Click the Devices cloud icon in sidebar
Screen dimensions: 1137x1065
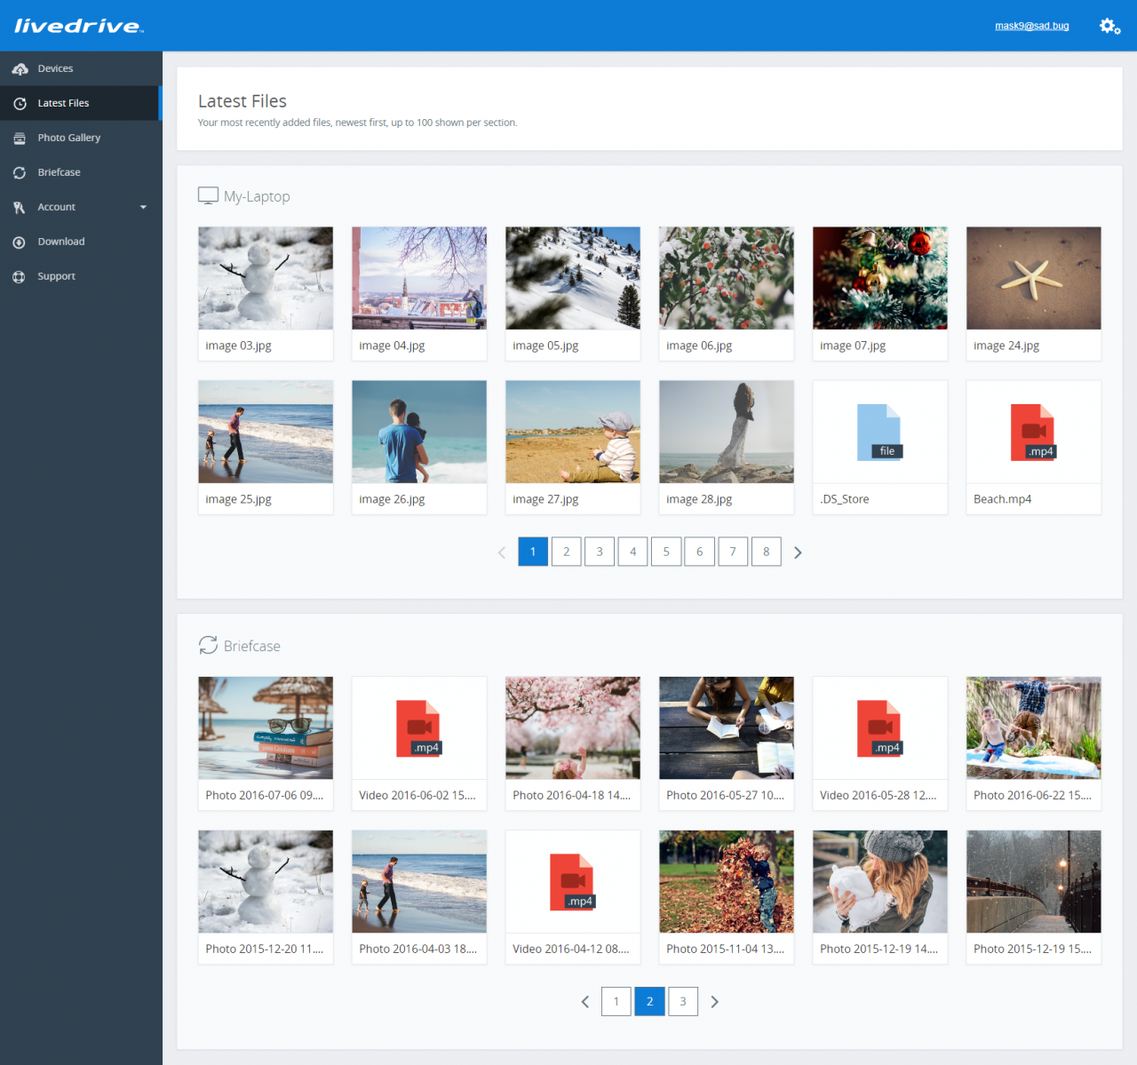pos(20,69)
